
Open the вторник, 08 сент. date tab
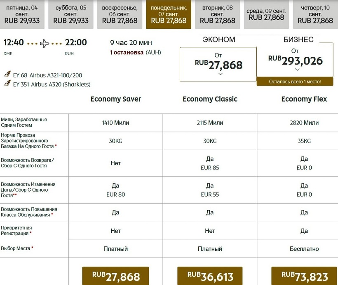click(217, 14)
